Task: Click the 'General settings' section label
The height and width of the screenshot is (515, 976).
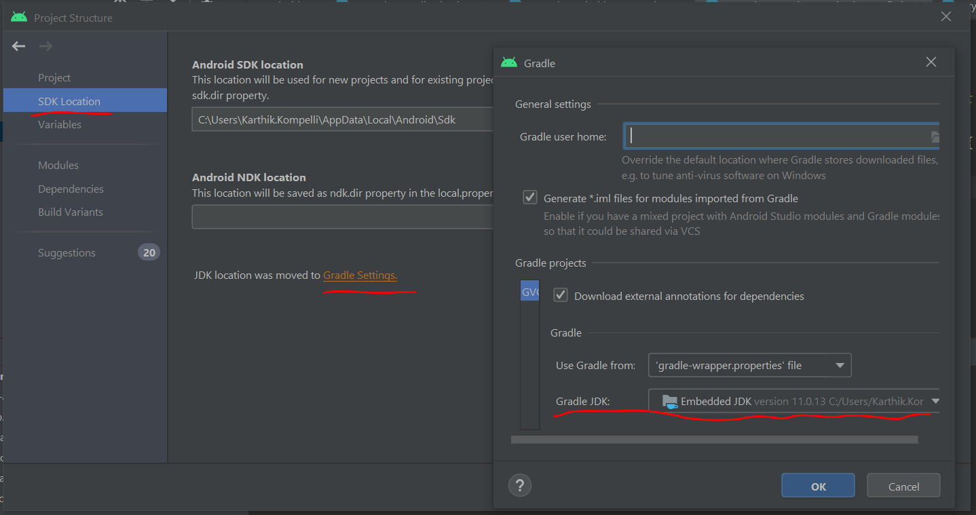Action: click(x=553, y=104)
